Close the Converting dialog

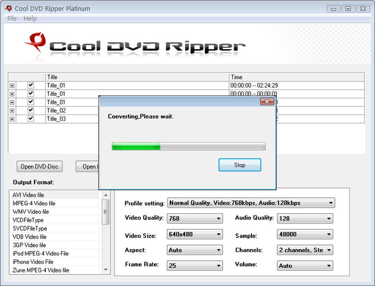coord(267,102)
